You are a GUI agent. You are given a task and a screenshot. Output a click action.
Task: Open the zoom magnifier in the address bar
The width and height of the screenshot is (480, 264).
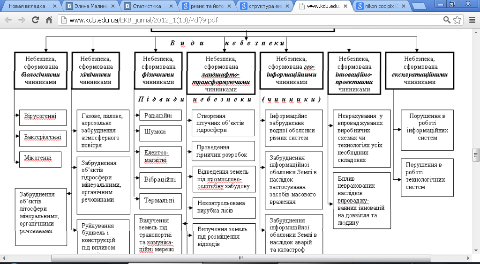click(x=447, y=20)
